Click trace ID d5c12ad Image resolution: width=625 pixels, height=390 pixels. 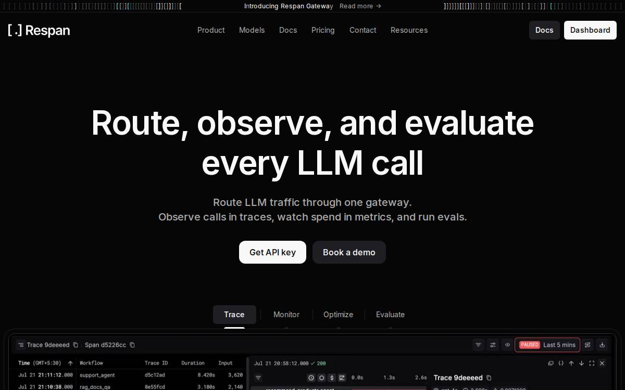click(155, 375)
